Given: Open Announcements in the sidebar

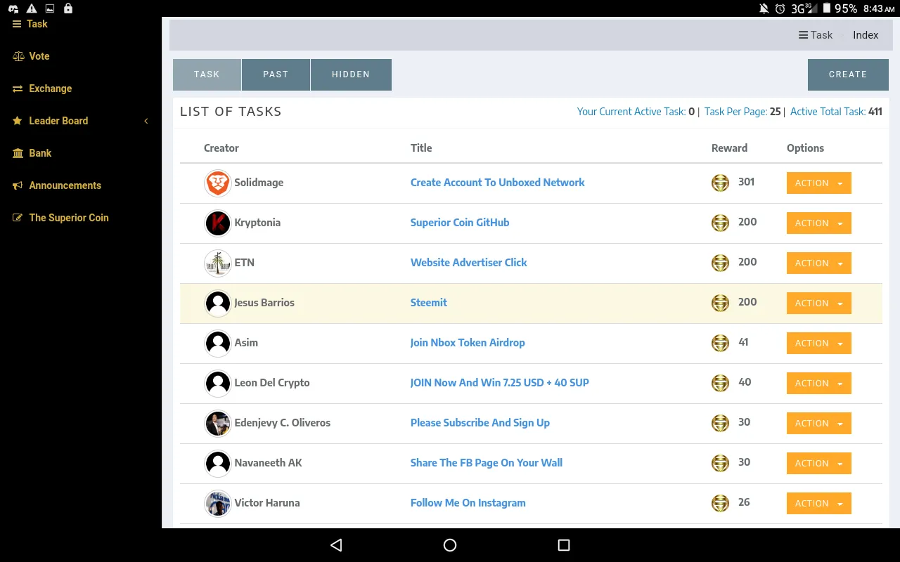Looking at the screenshot, I should pos(57,185).
